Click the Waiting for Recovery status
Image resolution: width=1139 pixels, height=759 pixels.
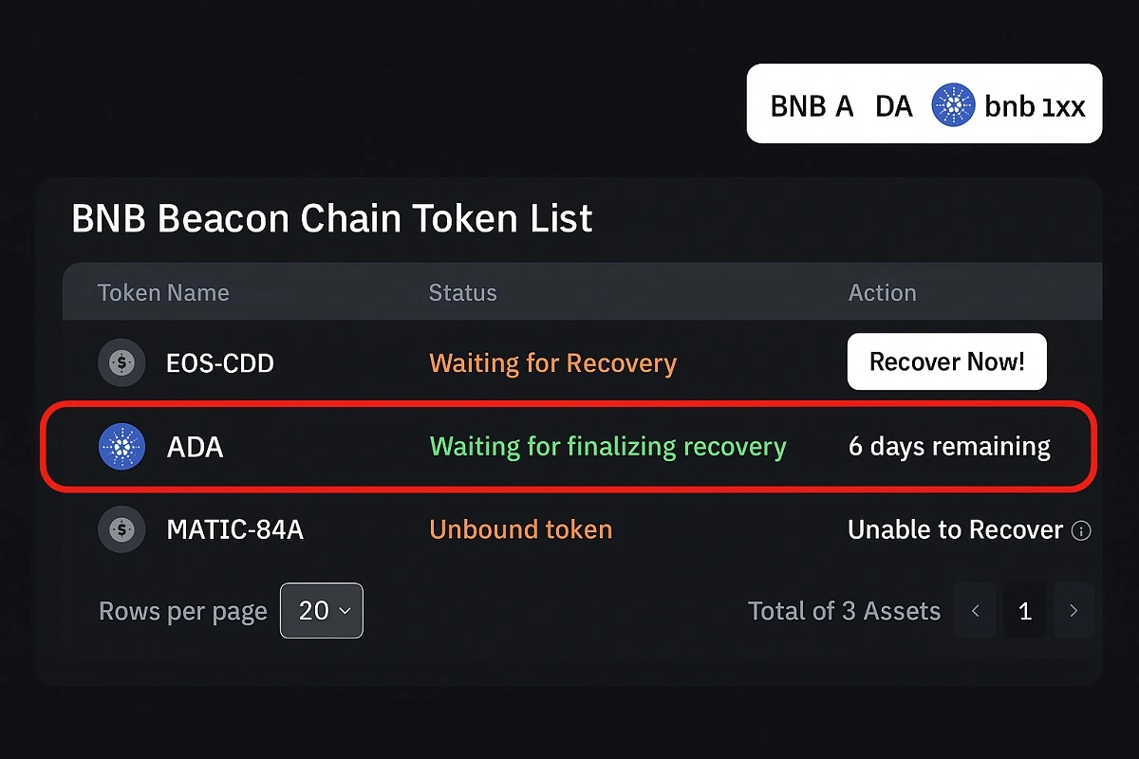(x=553, y=363)
